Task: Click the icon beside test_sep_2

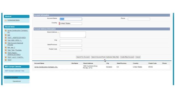Action: (x=6, y=48)
